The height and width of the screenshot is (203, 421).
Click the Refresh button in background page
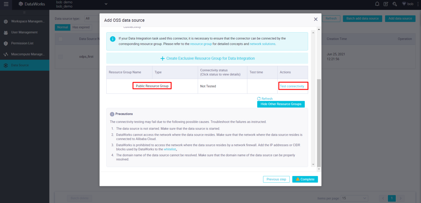coord(331,18)
